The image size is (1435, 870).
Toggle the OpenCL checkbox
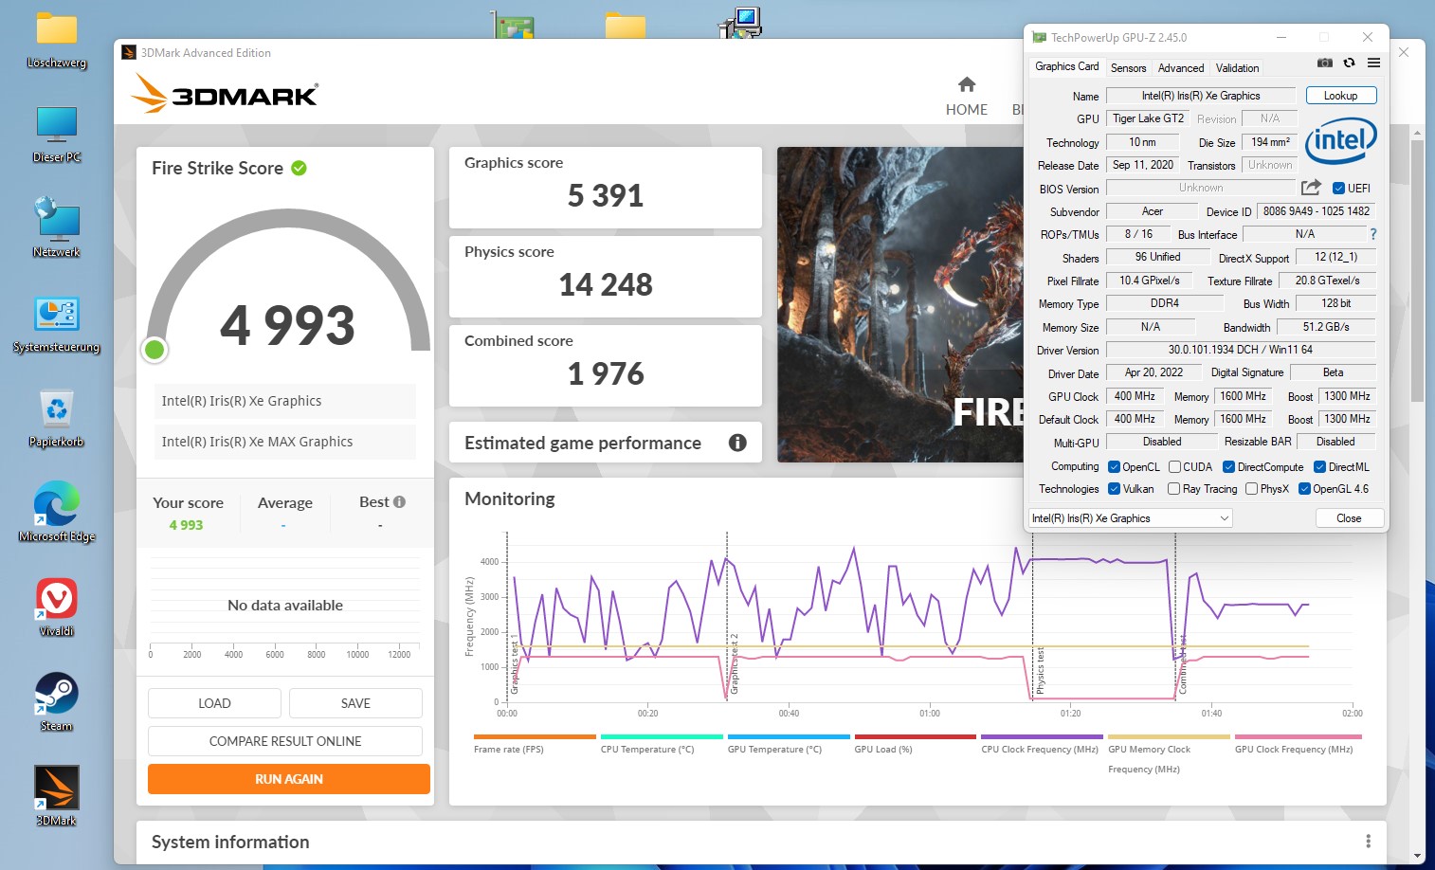(x=1114, y=467)
